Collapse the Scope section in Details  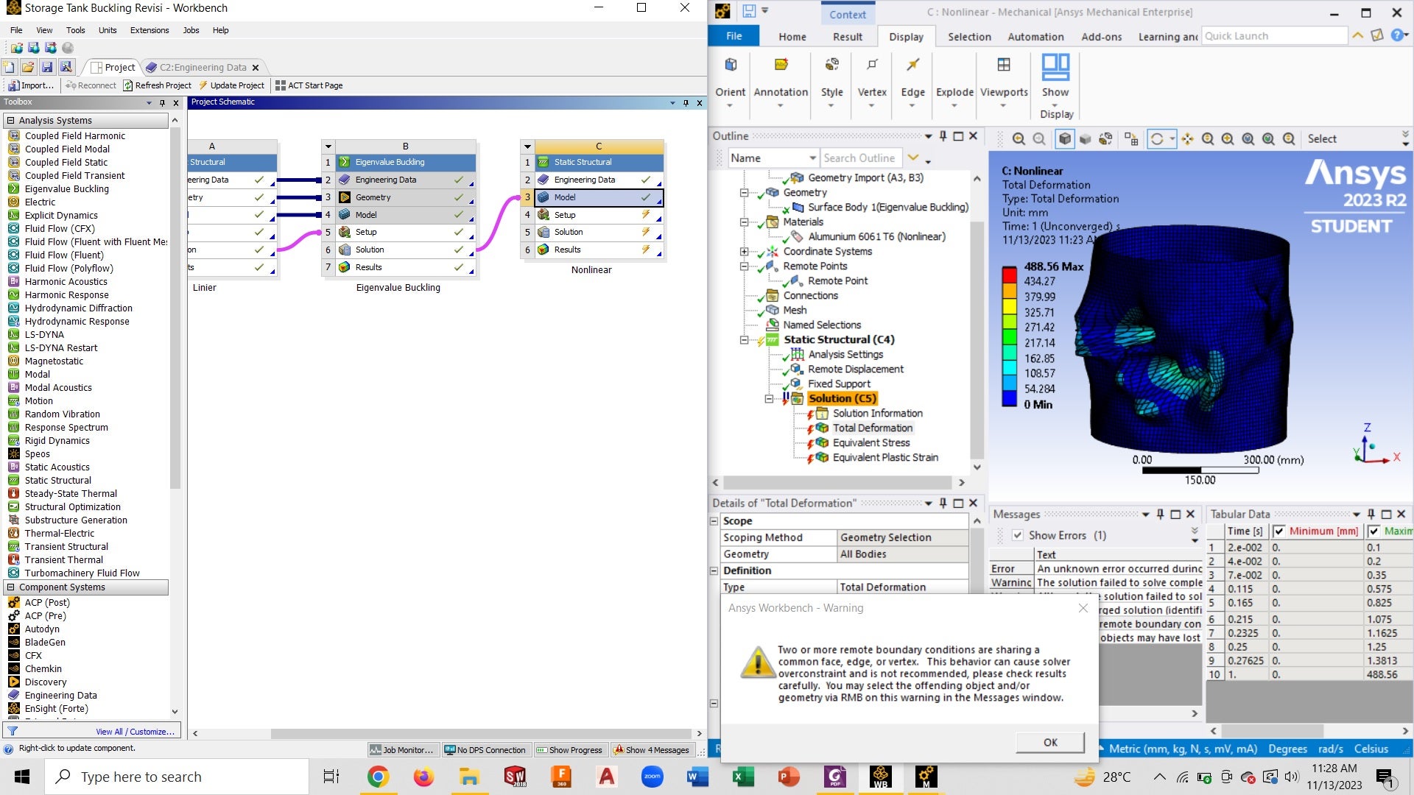714,521
